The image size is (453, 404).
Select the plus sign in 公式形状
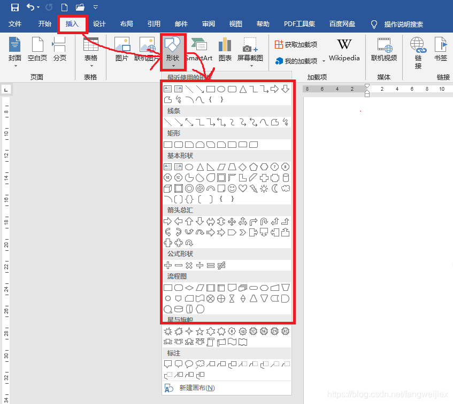(167, 265)
